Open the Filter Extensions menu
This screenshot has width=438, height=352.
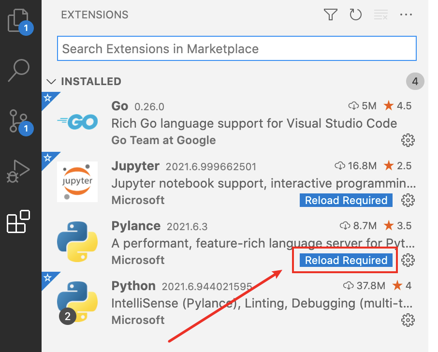coord(331,15)
